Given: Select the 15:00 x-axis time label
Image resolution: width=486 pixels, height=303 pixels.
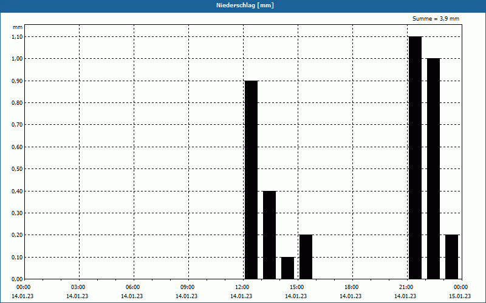Looking at the screenshot, I should [x=297, y=287].
